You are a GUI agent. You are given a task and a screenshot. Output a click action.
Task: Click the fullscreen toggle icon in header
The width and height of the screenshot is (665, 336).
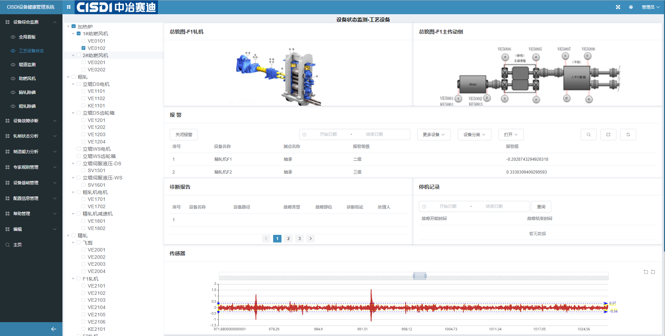coord(618,7)
